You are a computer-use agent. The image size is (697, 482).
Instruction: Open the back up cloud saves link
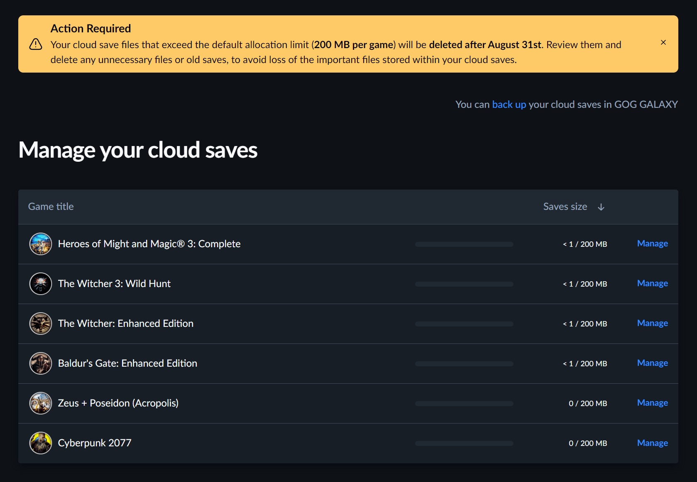point(509,105)
